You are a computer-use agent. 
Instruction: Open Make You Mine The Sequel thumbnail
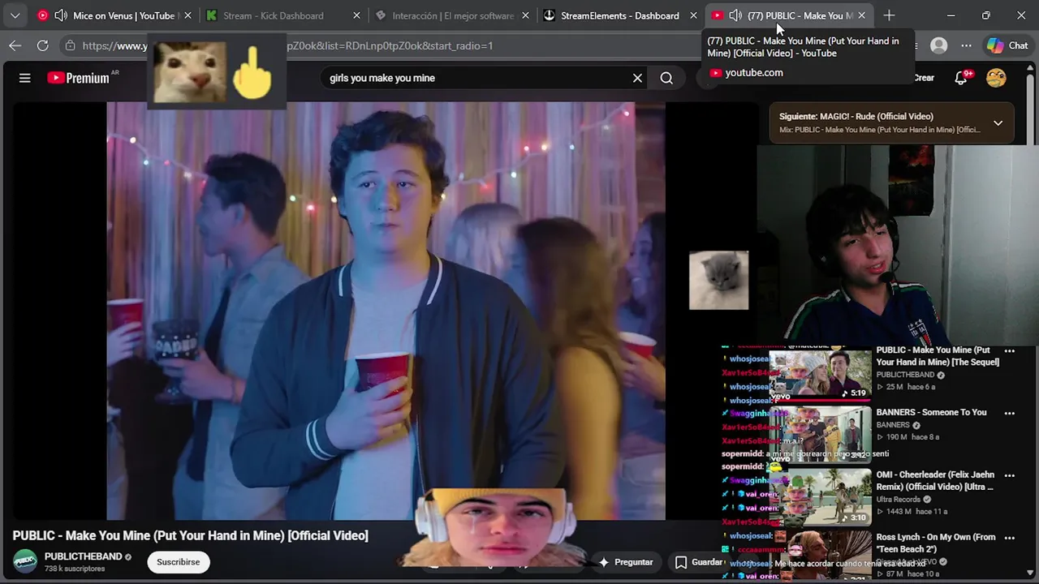(x=820, y=375)
